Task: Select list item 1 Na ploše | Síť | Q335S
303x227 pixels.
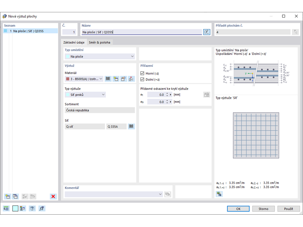Action: coord(31,31)
